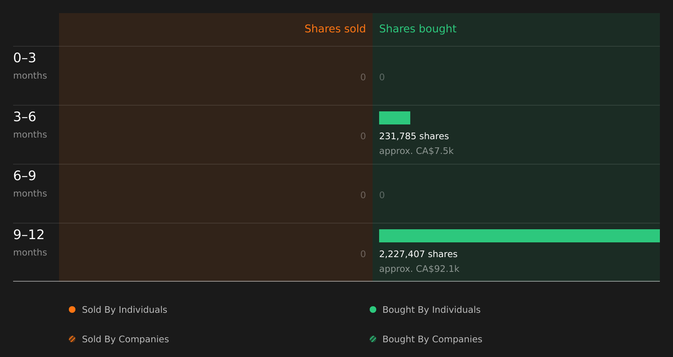This screenshot has height=357, width=673.
Task: Click shares sold zero in 3–6 months row
Action: pos(363,136)
